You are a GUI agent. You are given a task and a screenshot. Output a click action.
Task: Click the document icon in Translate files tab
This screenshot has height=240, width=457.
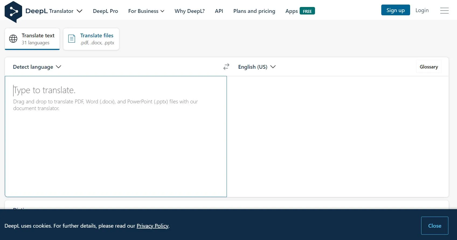pos(72,39)
